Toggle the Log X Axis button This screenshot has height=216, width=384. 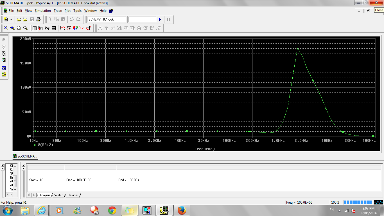(34, 28)
